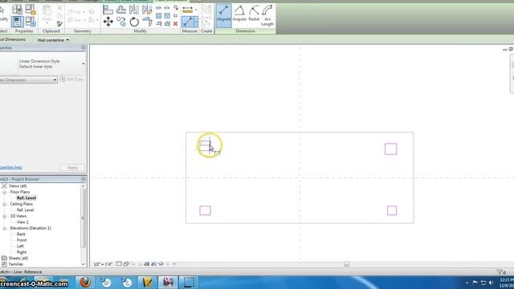514x289 pixels.
Task: Collapse the 3D Views tree node
Action: tap(5, 216)
